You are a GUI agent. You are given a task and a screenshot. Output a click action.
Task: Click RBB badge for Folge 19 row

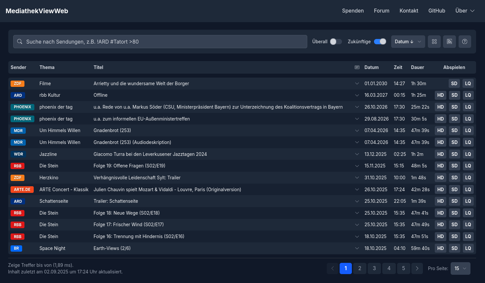coord(18,166)
